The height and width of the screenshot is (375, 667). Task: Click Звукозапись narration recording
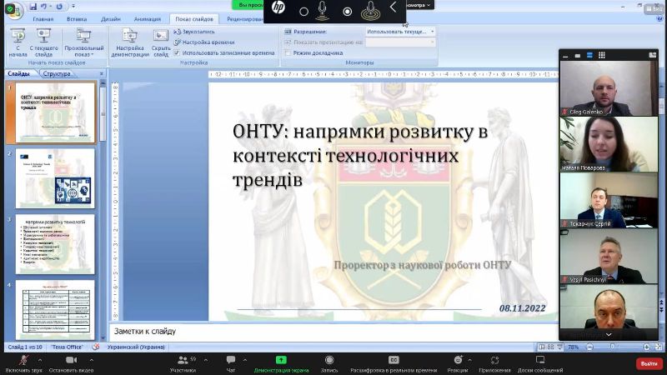pos(194,32)
